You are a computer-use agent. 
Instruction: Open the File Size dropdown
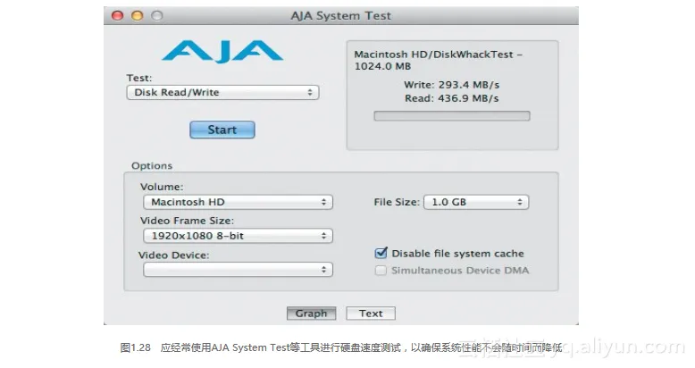(475, 203)
